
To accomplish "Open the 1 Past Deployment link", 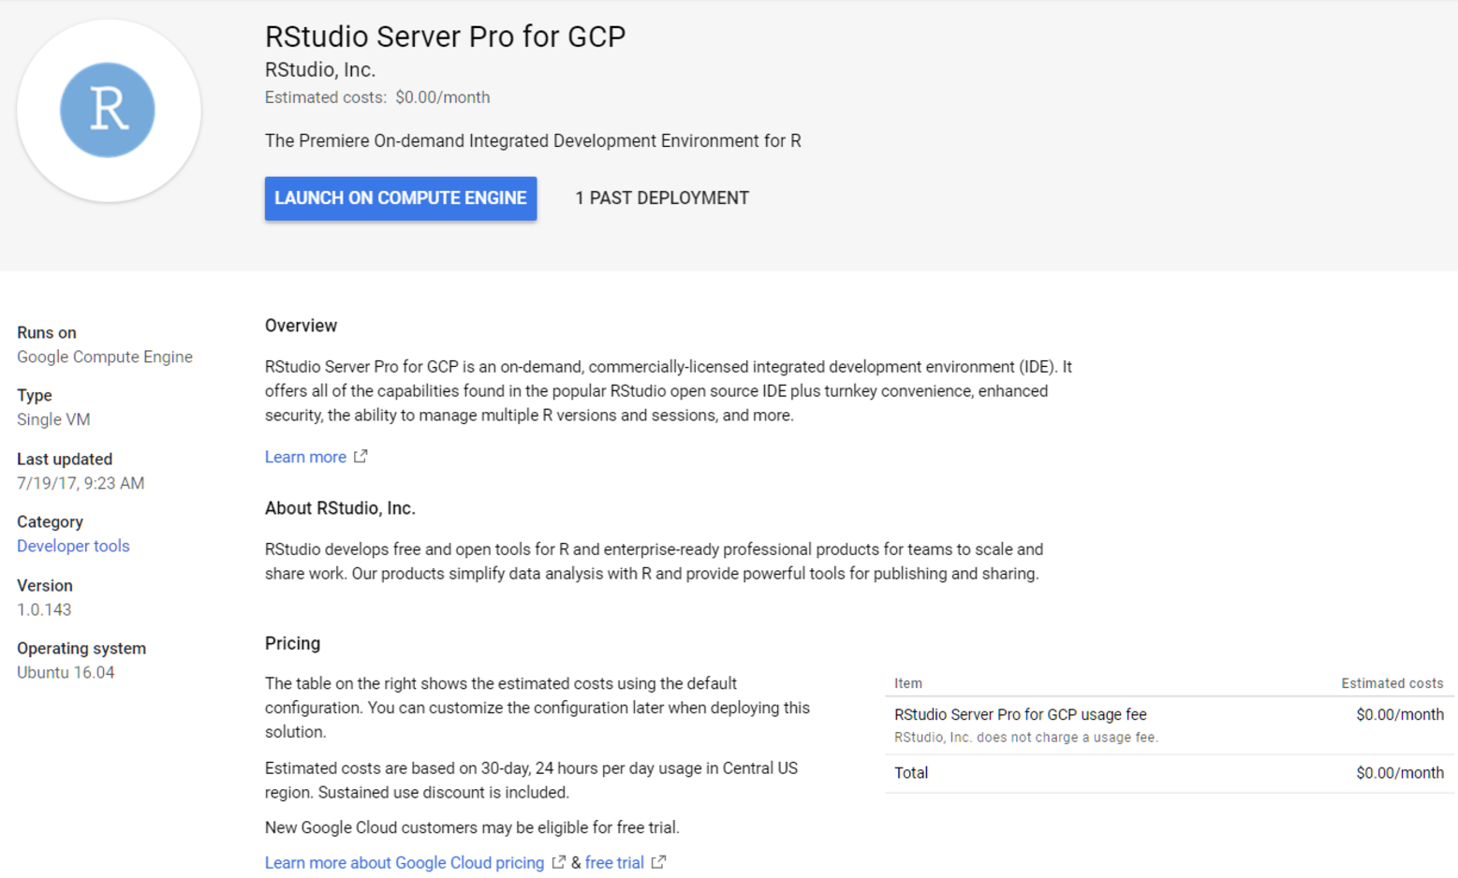I will 662,198.
